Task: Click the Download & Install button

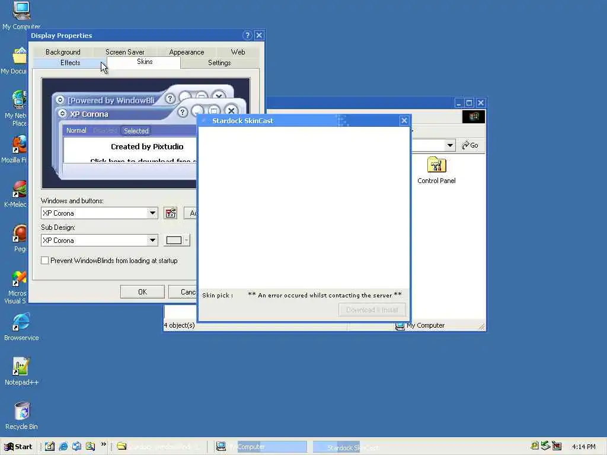Action: 372,310
